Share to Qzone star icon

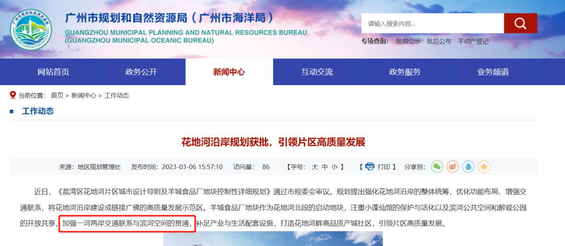[484, 167]
